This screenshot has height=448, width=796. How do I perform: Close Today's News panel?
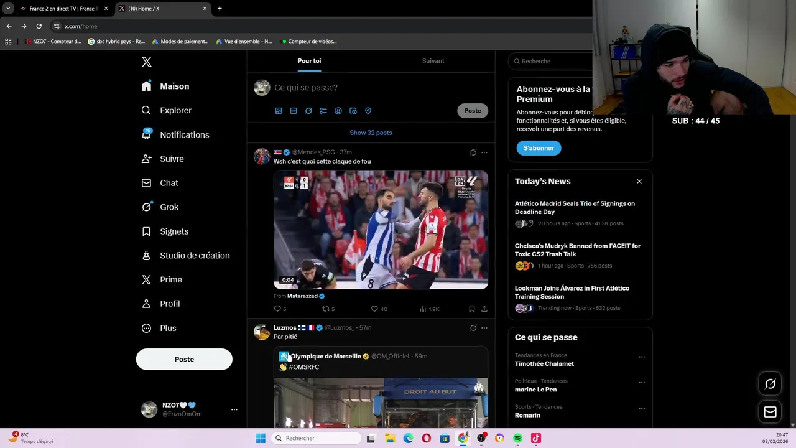639,182
